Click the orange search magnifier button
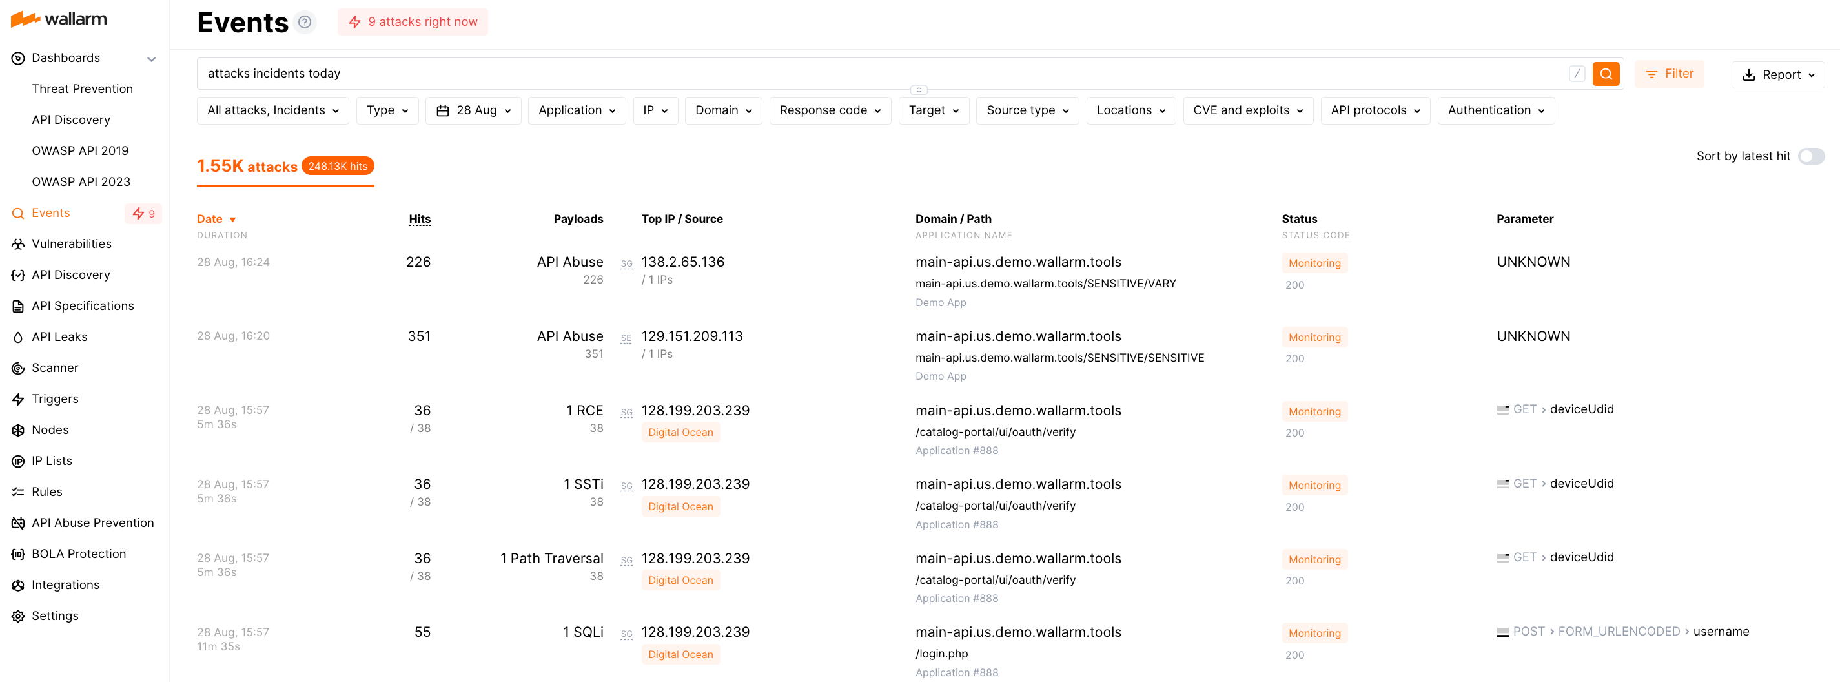Image resolution: width=1840 pixels, height=682 pixels. click(x=1605, y=74)
